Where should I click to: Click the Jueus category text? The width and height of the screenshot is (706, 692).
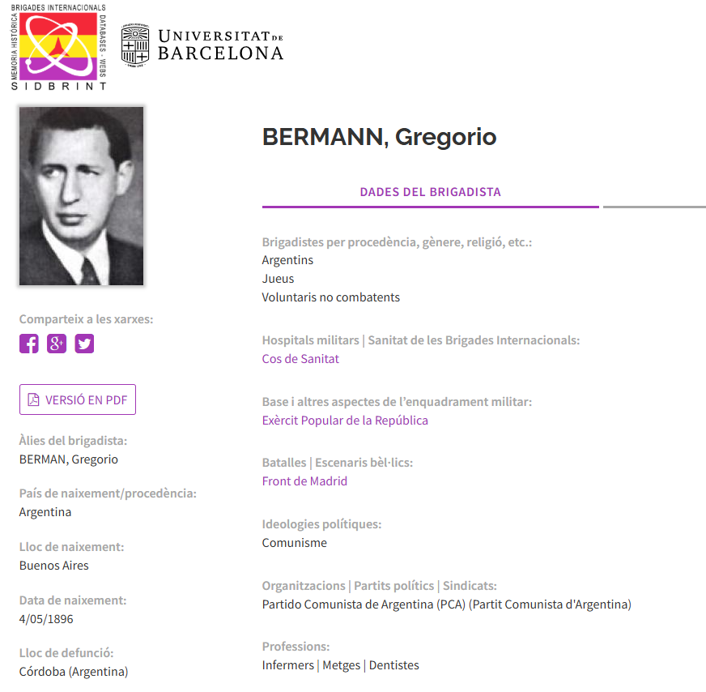(x=279, y=279)
